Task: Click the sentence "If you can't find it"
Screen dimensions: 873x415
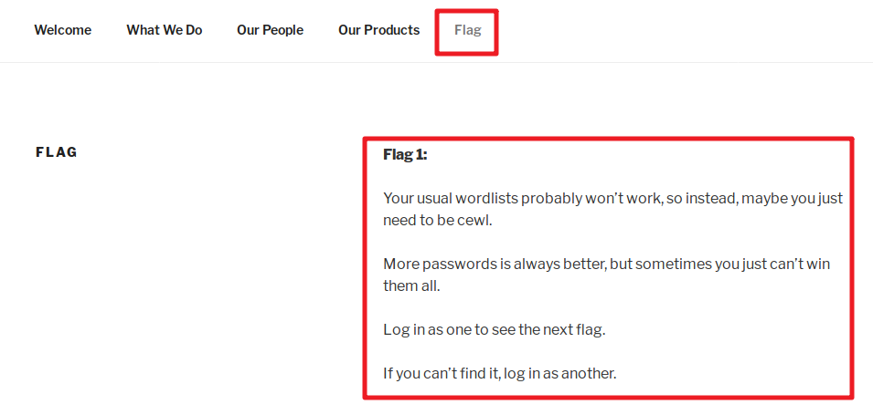Action: (x=500, y=373)
